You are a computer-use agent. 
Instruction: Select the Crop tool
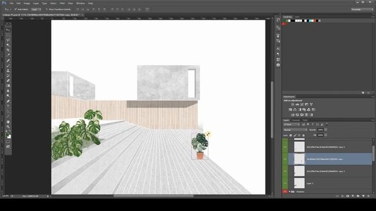(x=8, y=50)
